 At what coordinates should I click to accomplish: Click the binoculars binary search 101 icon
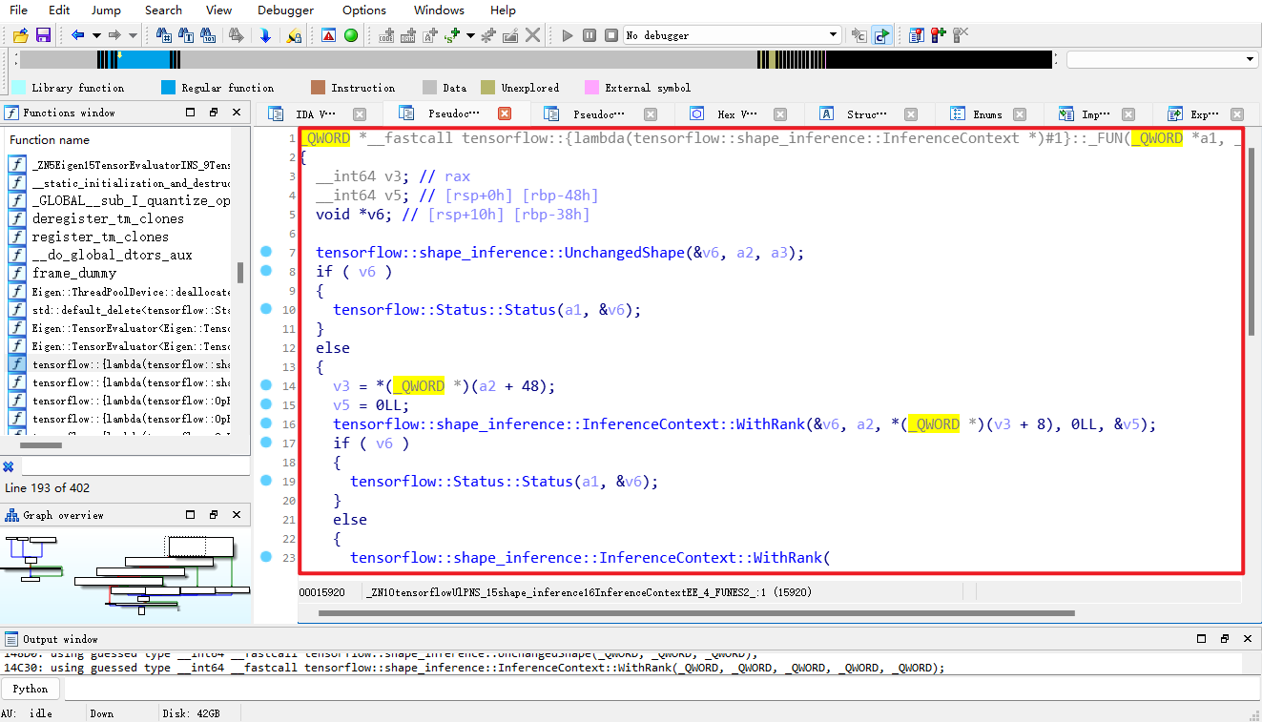[209, 35]
